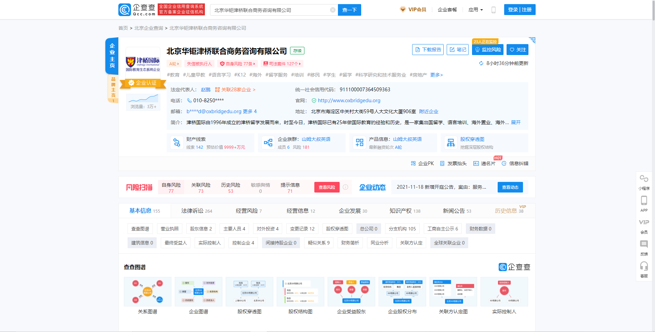655x332 pixels.
Task: Click the company logo 津桥国际
Action: pyautogui.click(x=143, y=64)
